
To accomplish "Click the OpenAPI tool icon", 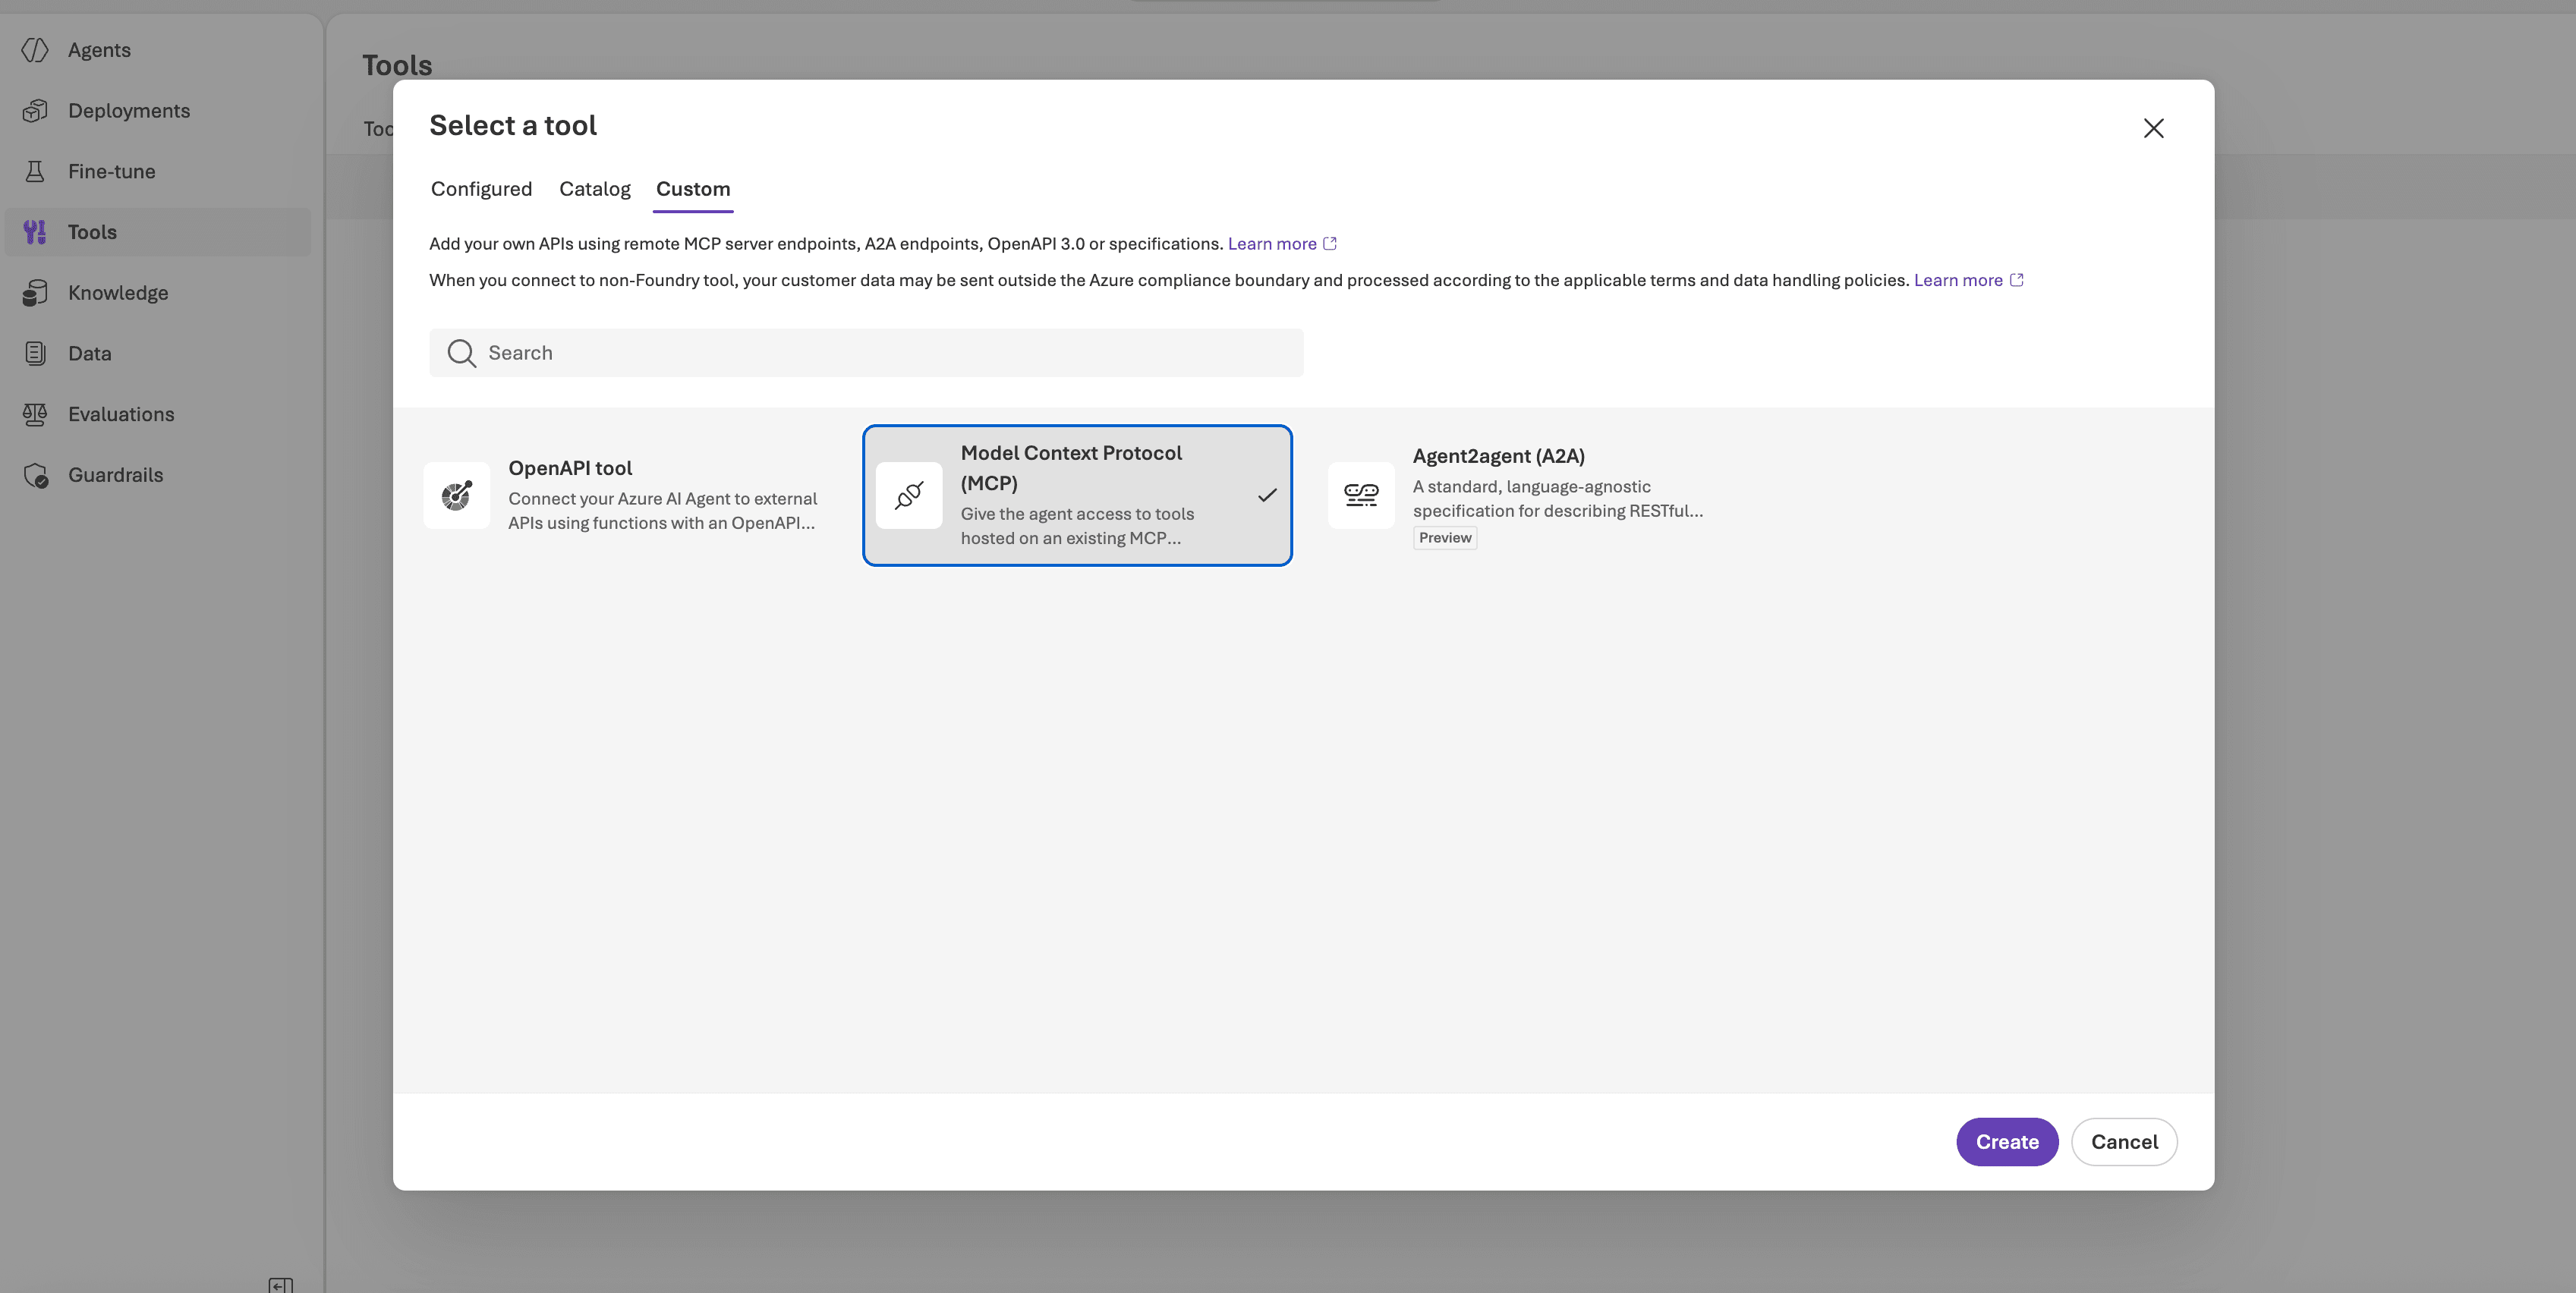I will [x=457, y=495].
